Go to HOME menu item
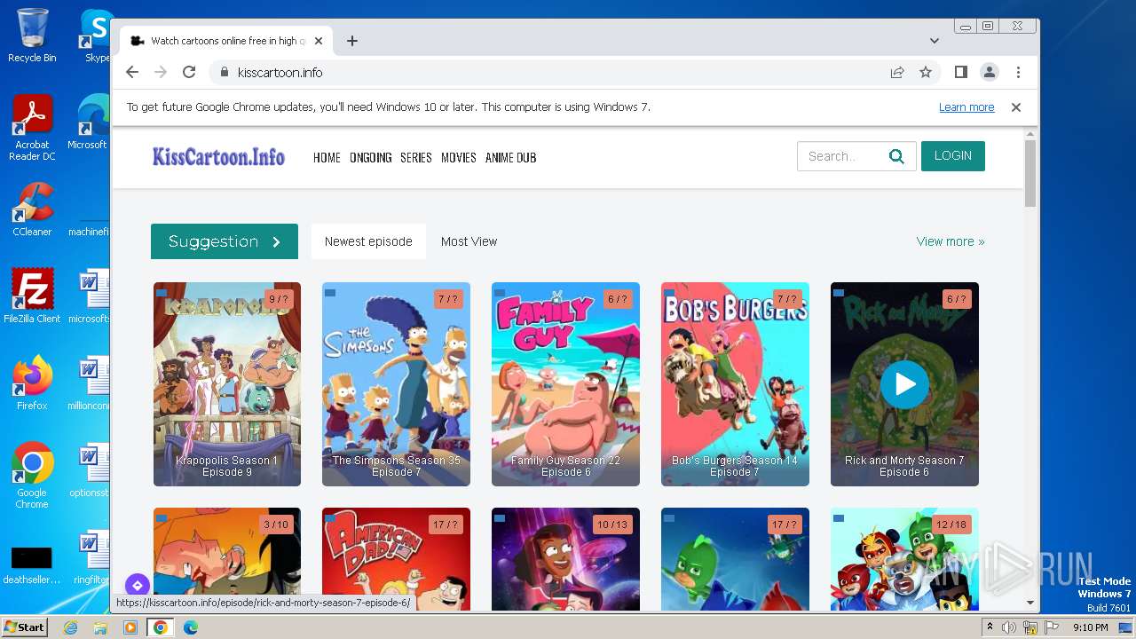1136x639 pixels. pyautogui.click(x=327, y=158)
